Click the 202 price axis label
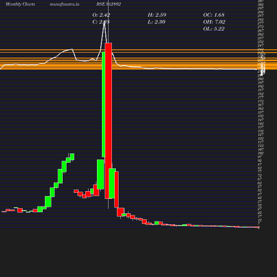277x277 pixels. click(260, 79)
